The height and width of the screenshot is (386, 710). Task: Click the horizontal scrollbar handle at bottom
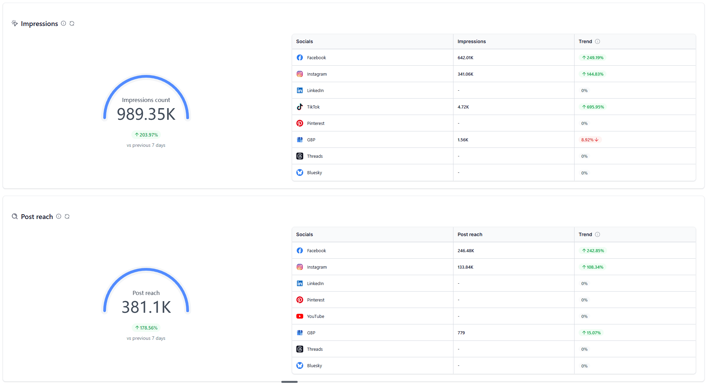coord(289,382)
